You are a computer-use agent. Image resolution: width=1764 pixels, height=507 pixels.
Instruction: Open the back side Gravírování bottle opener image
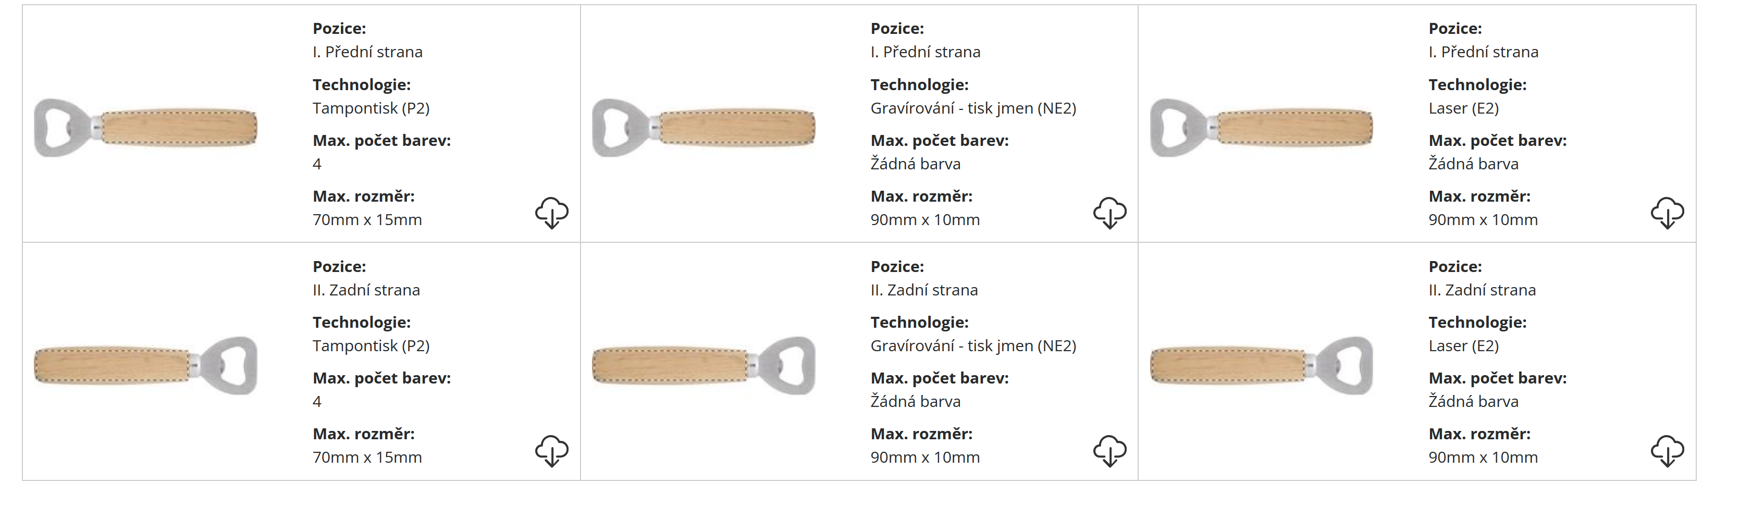click(704, 365)
